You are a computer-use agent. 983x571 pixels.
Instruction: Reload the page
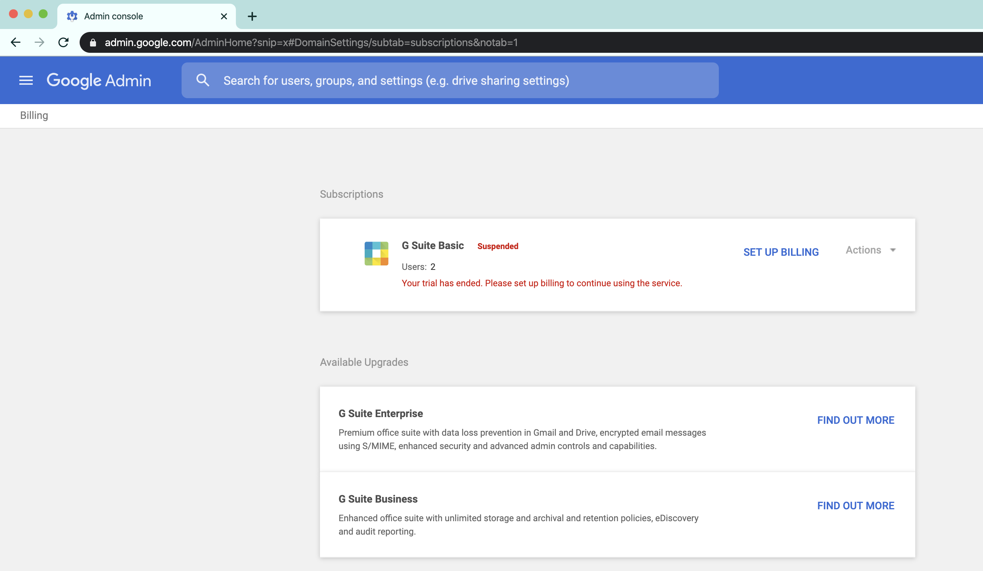point(64,42)
